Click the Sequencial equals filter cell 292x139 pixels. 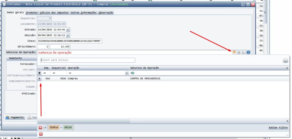pyautogui.click(x=58, y=73)
